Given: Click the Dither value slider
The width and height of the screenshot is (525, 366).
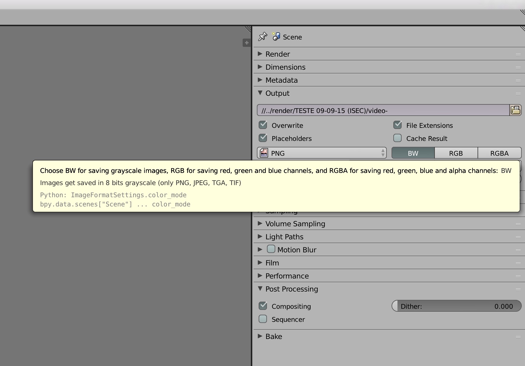Looking at the screenshot, I should click(456, 306).
